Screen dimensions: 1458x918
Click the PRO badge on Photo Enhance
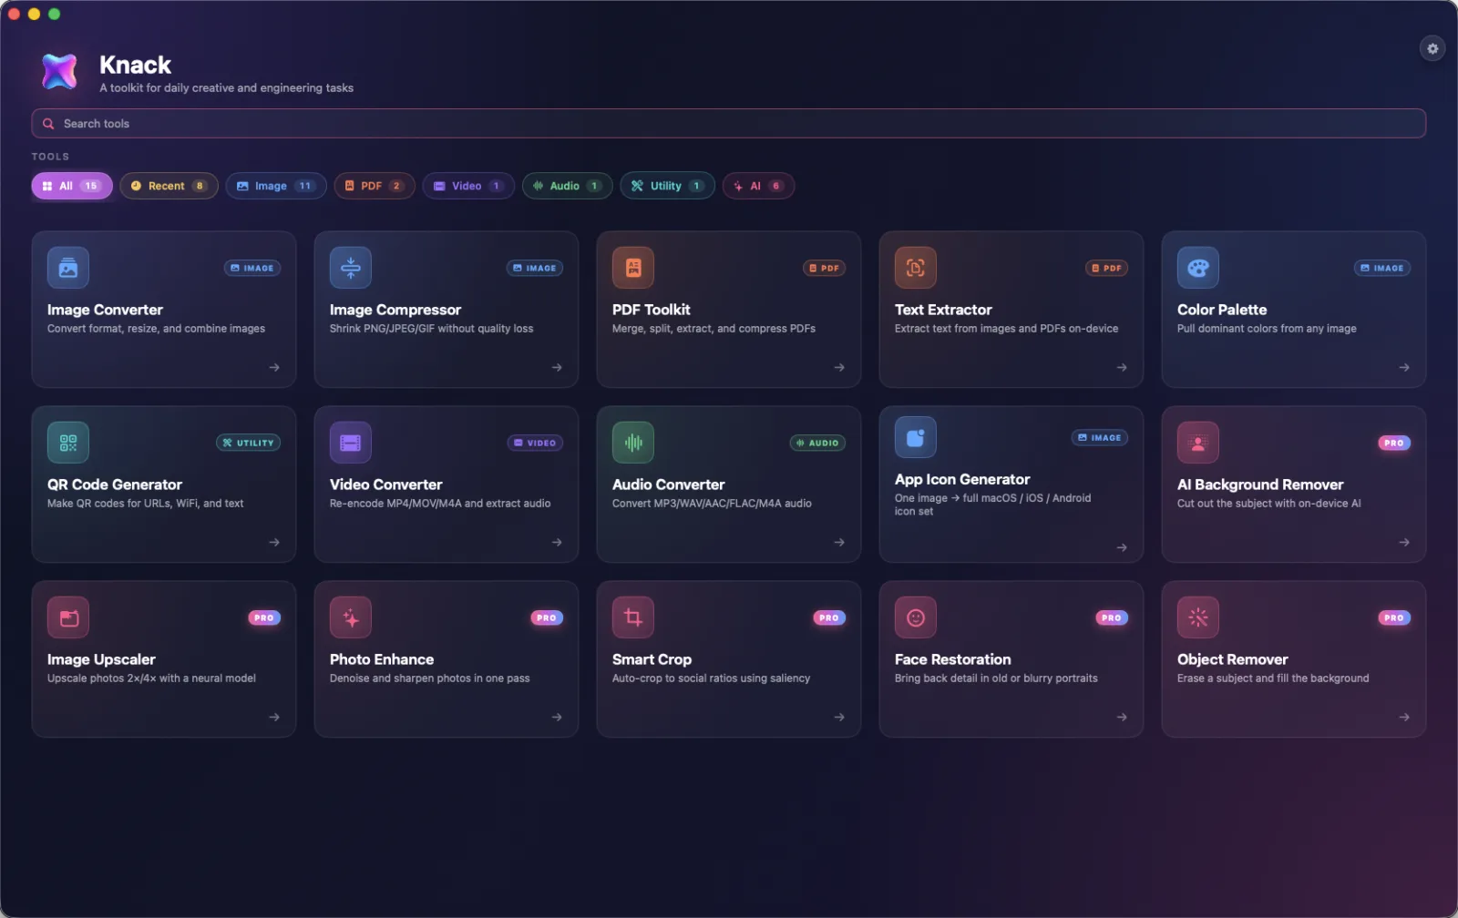point(547,617)
